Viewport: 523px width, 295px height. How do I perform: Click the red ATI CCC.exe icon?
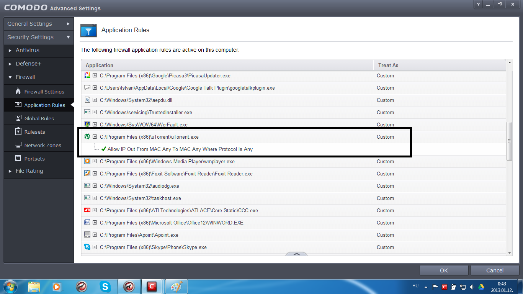pyautogui.click(x=87, y=210)
